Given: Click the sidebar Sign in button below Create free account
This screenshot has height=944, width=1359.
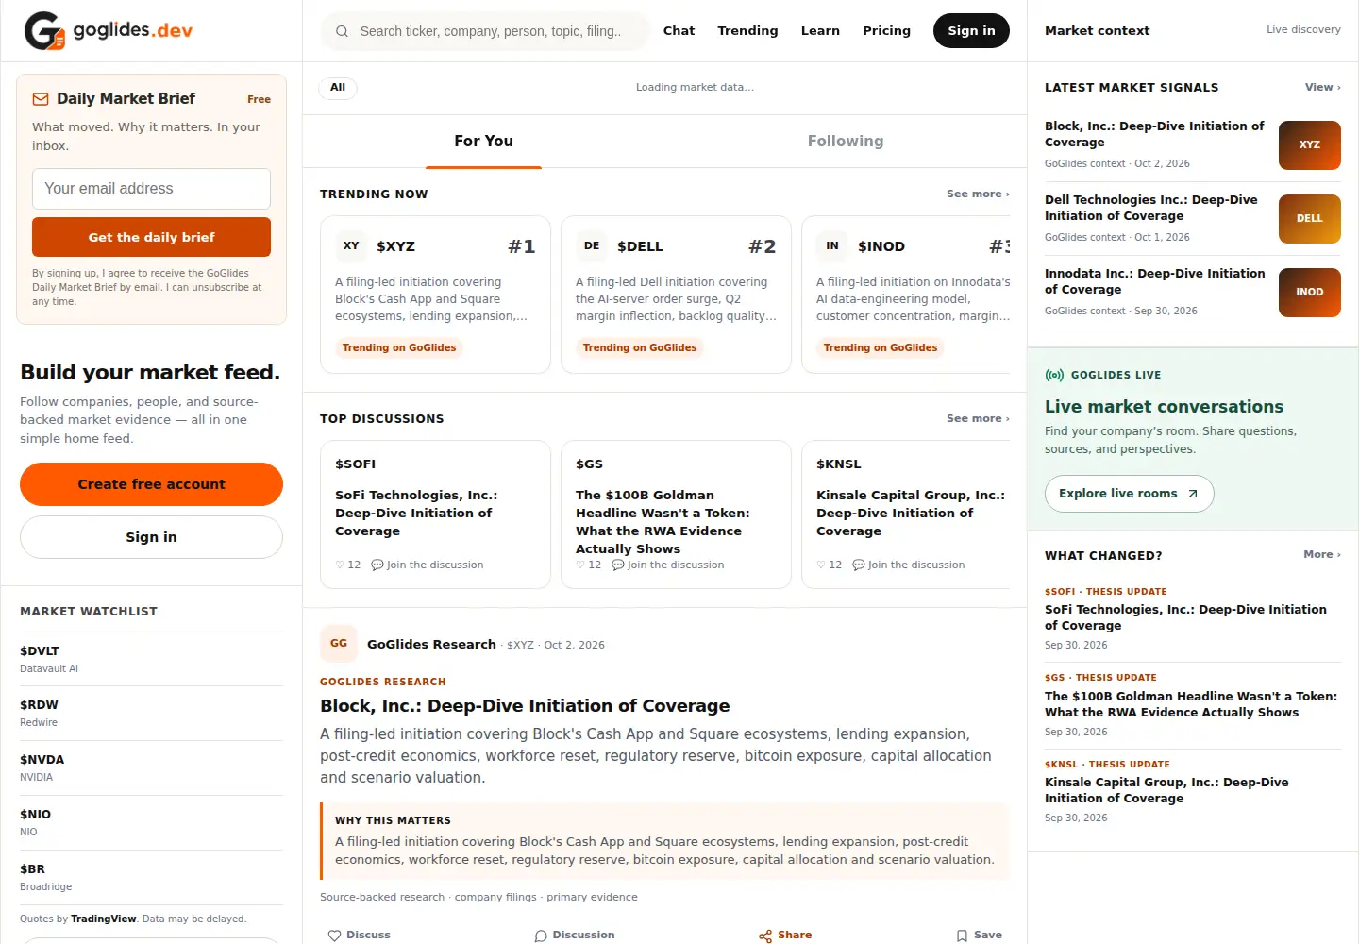Looking at the screenshot, I should [151, 537].
